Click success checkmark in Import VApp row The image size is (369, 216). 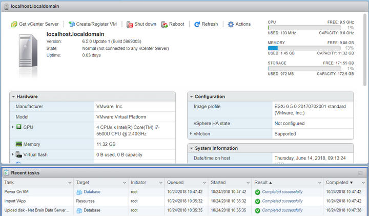[x=257, y=202]
